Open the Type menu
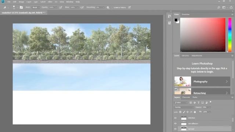This screenshot has width=235, height=132. [x=36, y=2]
